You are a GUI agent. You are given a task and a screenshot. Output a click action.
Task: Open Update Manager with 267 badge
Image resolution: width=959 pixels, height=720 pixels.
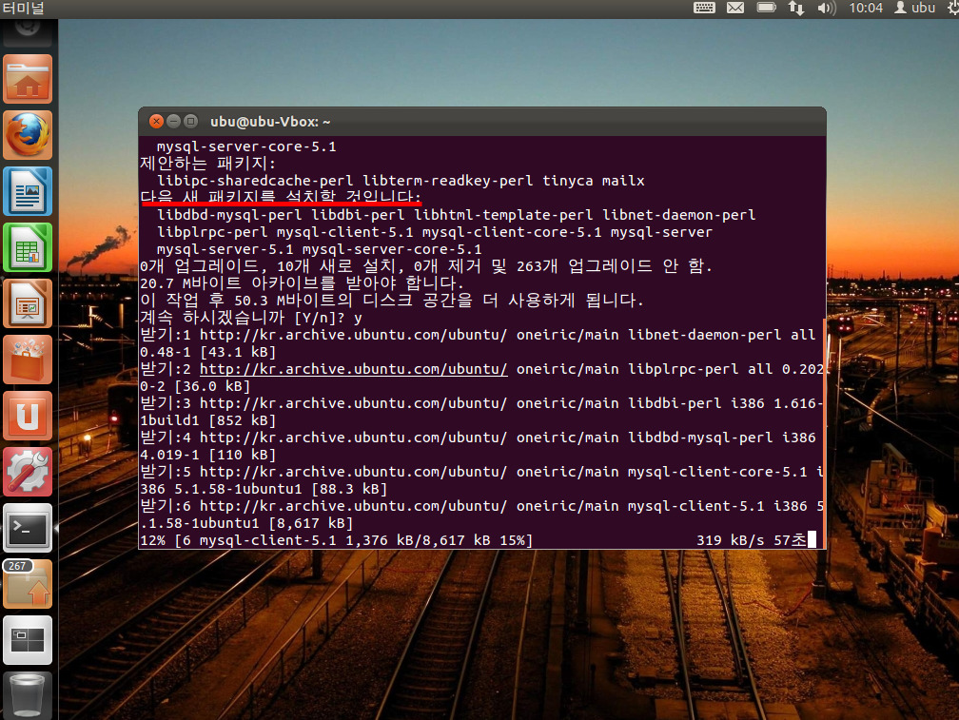click(28, 584)
